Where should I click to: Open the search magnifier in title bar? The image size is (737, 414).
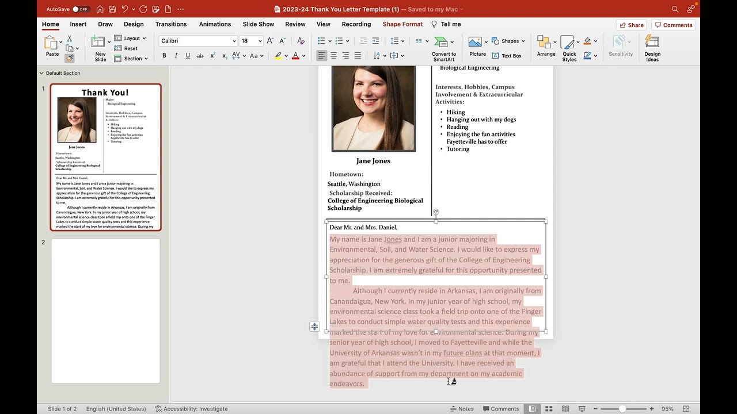pos(675,9)
